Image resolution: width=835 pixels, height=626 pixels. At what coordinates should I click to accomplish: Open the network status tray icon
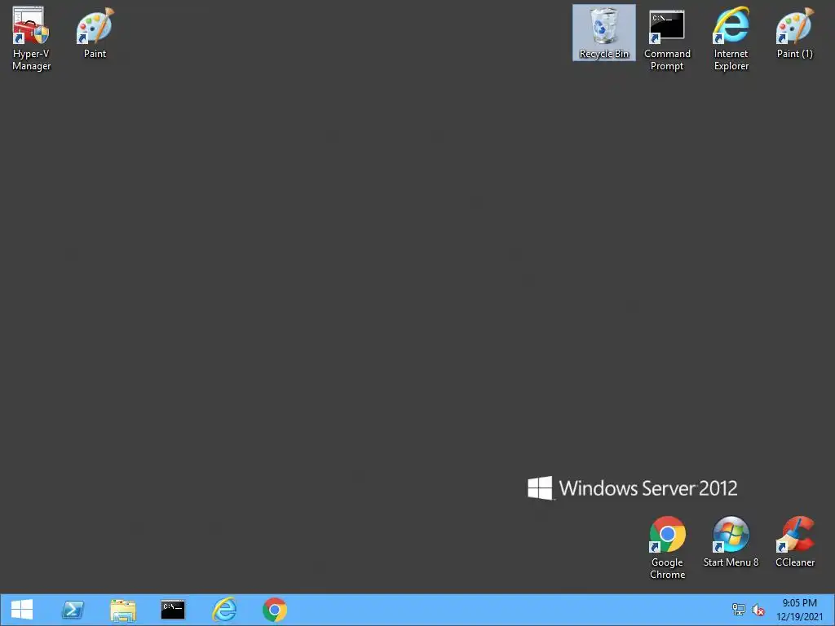739,610
